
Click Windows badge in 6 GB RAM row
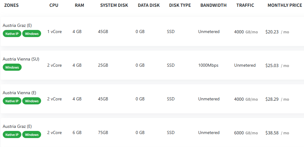click(x=32, y=135)
